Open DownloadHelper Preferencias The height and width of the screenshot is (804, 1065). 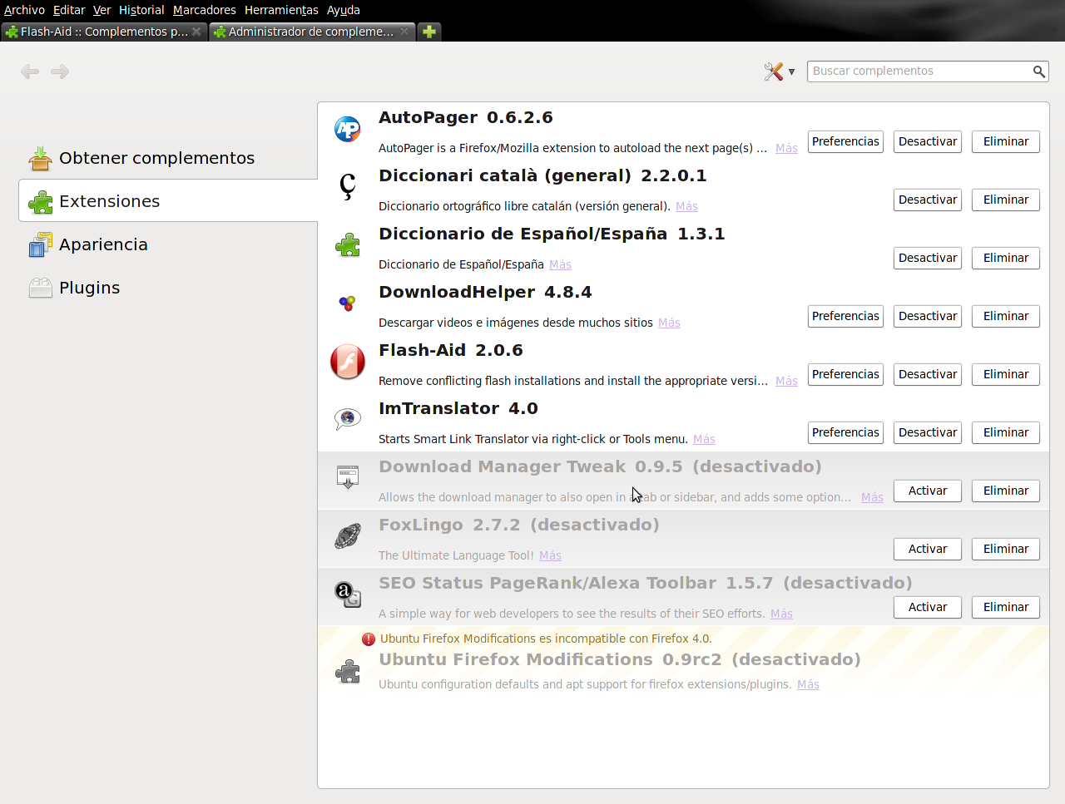(845, 316)
